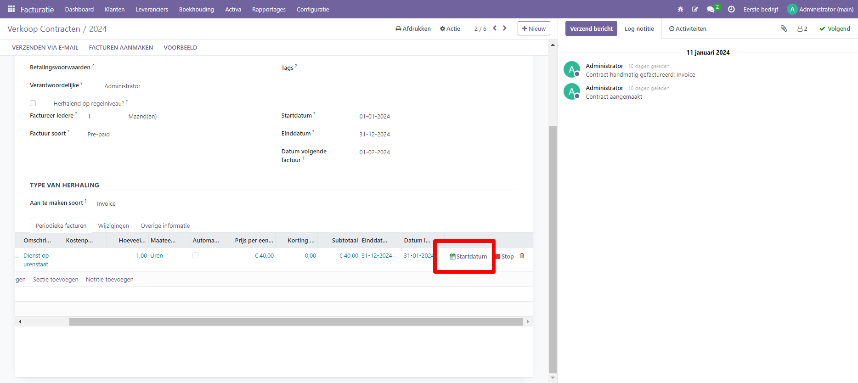
Task: Click the debug bug icon
Action: coord(680,9)
